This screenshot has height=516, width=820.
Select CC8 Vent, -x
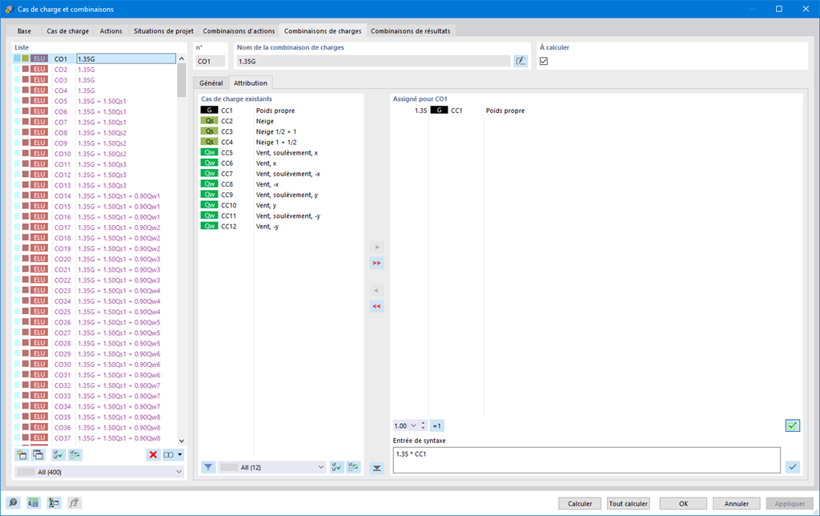click(x=281, y=184)
